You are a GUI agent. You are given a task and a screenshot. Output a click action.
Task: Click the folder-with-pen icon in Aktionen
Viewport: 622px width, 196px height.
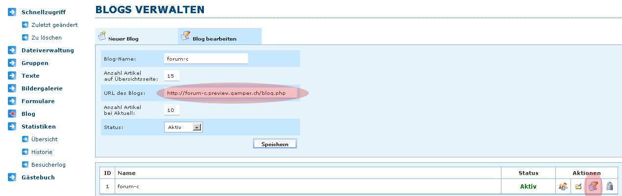click(x=578, y=186)
